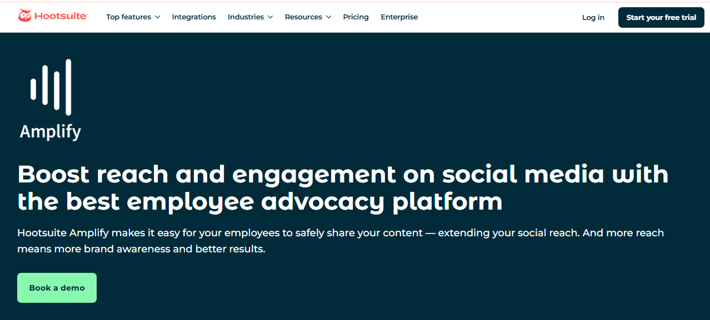This screenshot has height=320, width=710.
Task: Click the Book a demo button
Action: (x=57, y=288)
